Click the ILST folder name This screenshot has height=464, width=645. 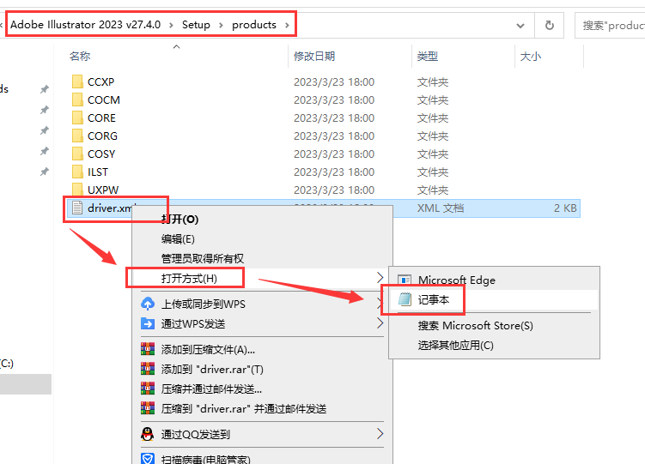tap(98, 172)
